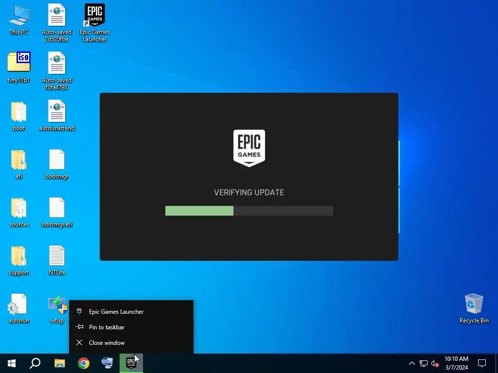Select the Auto-saved f8fa4798 file icon
The width and height of the screenshot is (498, 373).
[56, 71]
